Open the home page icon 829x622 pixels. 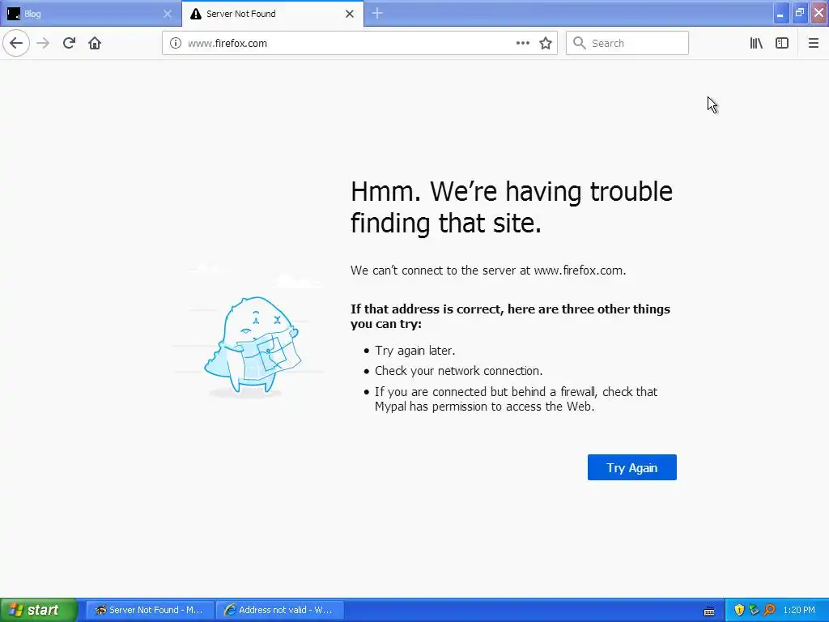click(95, 44)
